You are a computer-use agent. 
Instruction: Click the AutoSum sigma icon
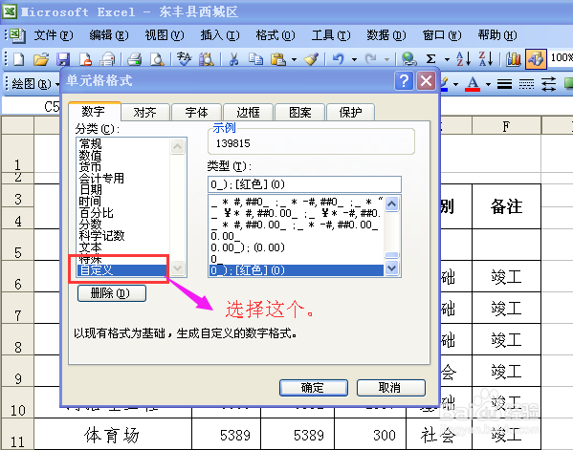click(x=431, y=59)
